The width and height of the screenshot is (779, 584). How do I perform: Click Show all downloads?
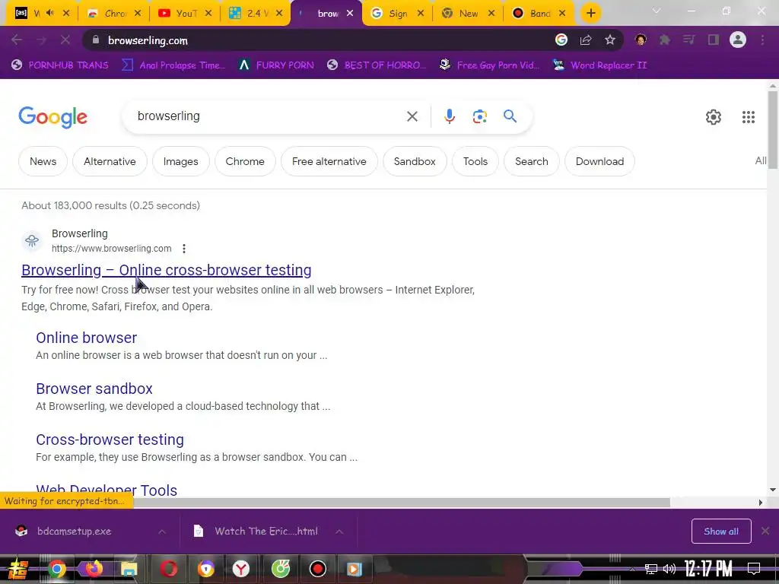click(x=721, y=532)
